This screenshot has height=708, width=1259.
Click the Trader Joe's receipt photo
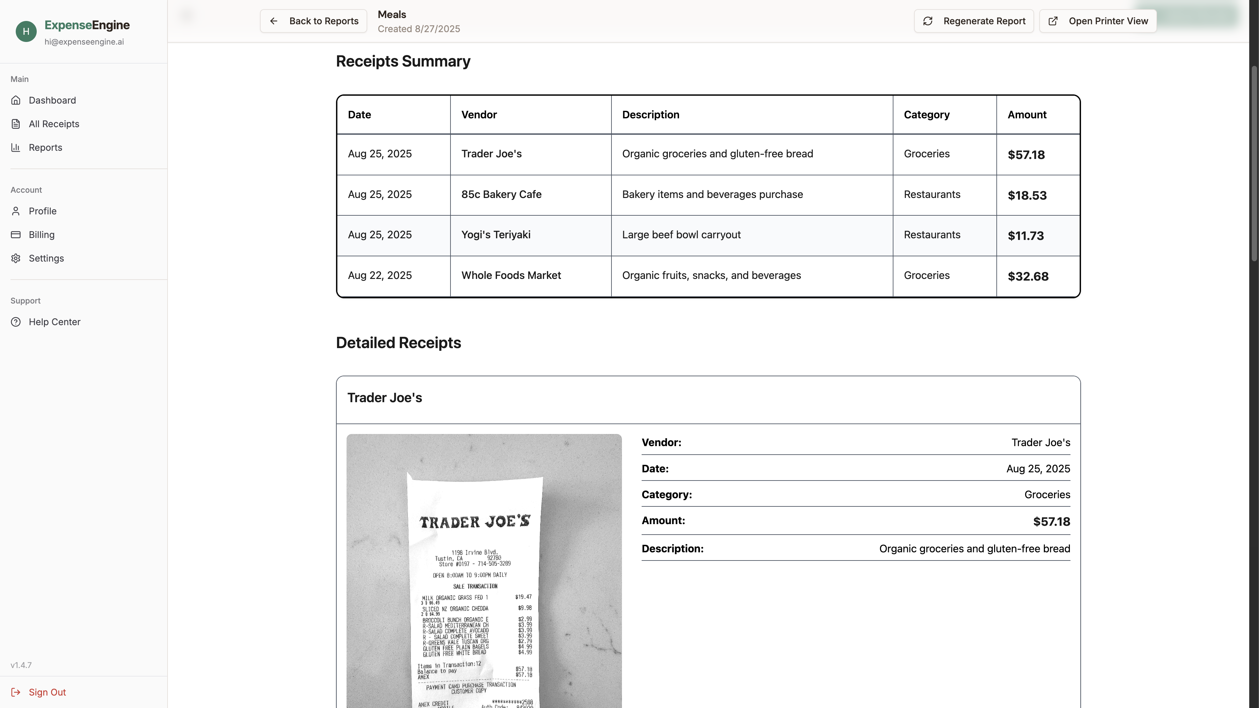(483, 572)
